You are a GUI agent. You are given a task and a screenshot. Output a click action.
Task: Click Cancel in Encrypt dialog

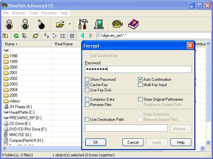pyautogui.click(x=133, y=142)
